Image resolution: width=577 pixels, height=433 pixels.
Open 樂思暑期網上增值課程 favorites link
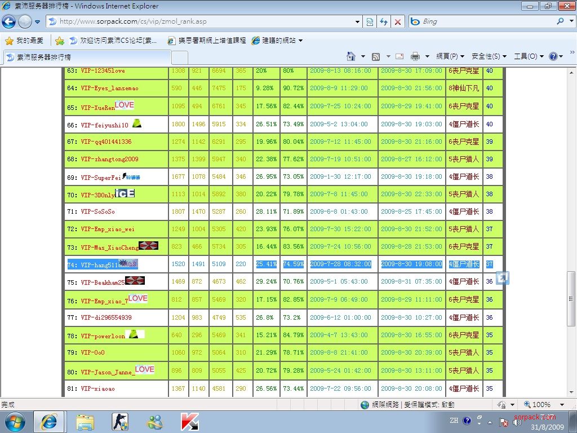point(207,41)
